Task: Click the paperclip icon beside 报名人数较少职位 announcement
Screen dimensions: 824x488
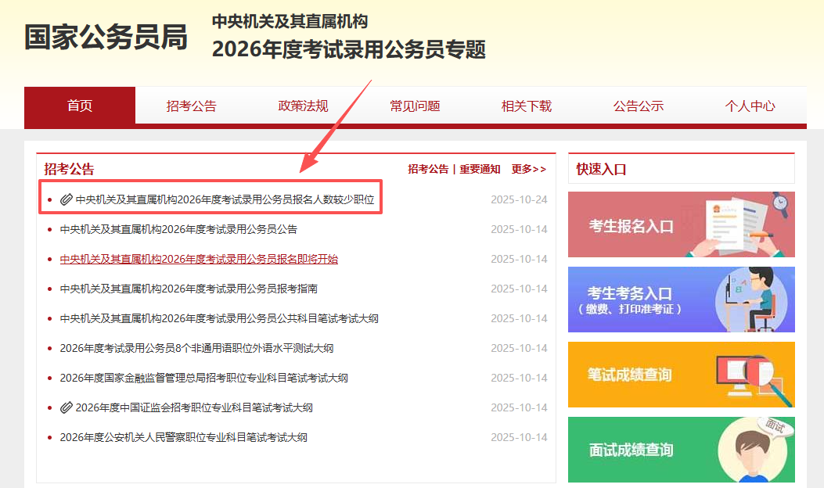Action: click(x=67, y=199)
